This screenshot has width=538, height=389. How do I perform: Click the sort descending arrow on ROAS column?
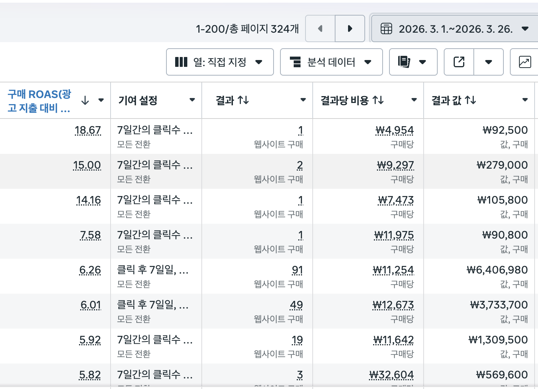[85, 100]
